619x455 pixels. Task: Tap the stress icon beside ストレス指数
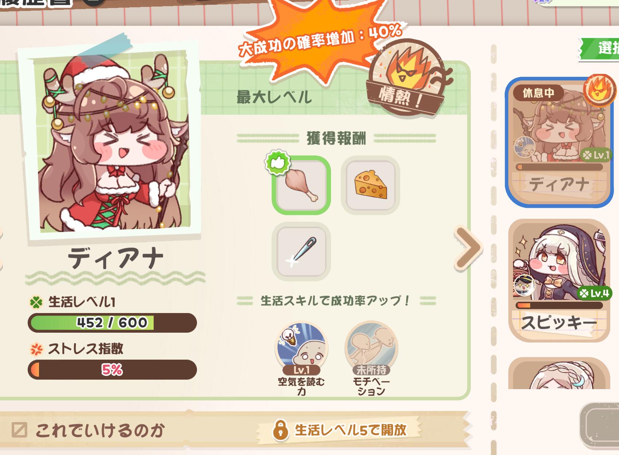point(36,349)
